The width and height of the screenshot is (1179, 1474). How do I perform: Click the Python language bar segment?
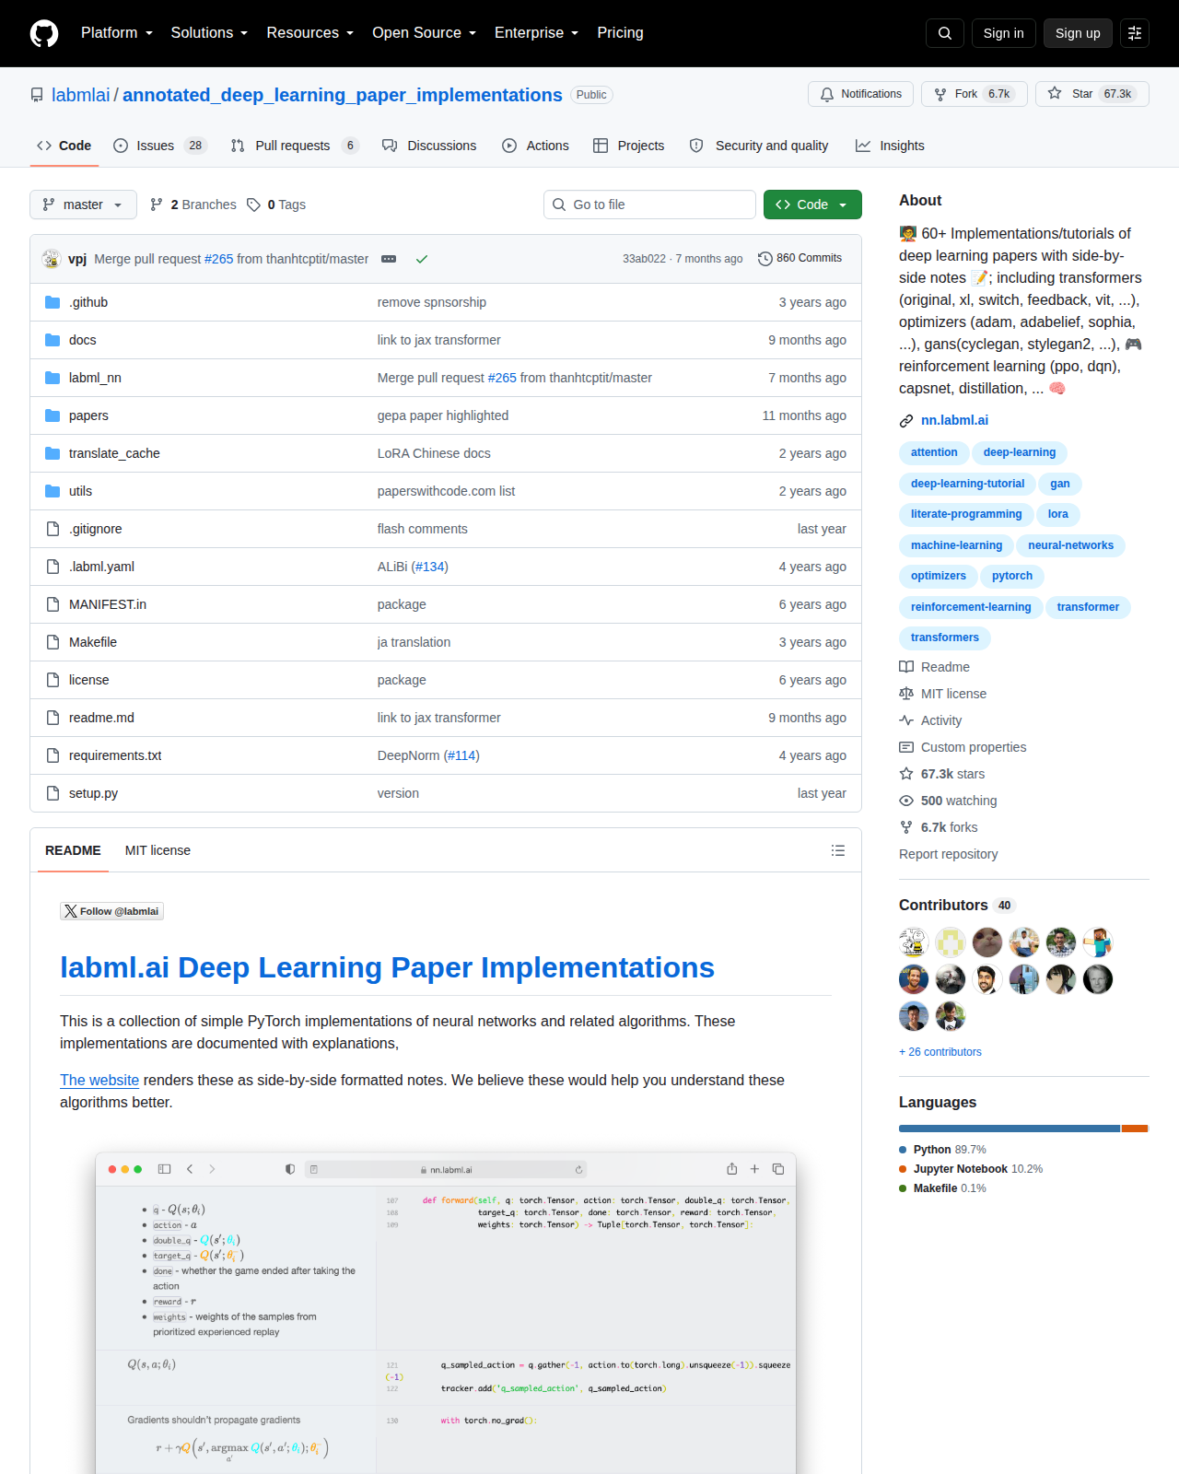coord(1010,1129)
